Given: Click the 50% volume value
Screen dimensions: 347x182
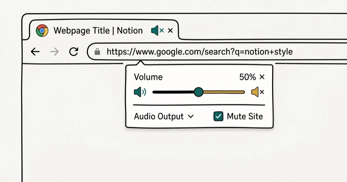Looking at the screenshot, I should point(248,77).
